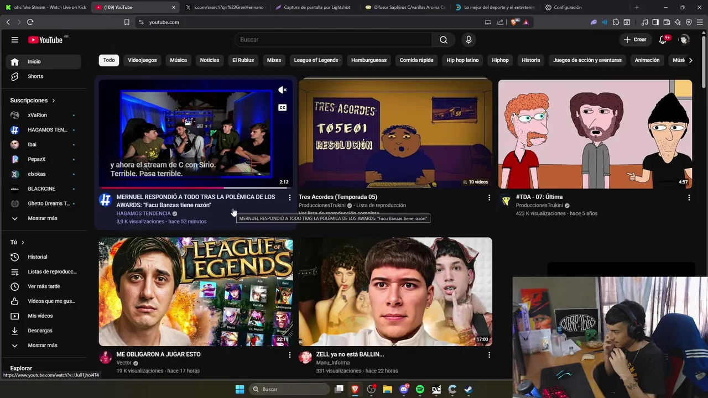Select the Hamburguesas filter chip
Screen dimensions: 708x398
point(368,60)
